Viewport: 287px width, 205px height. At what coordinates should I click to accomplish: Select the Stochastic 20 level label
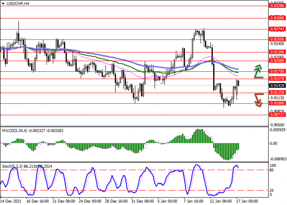point(271,191)
